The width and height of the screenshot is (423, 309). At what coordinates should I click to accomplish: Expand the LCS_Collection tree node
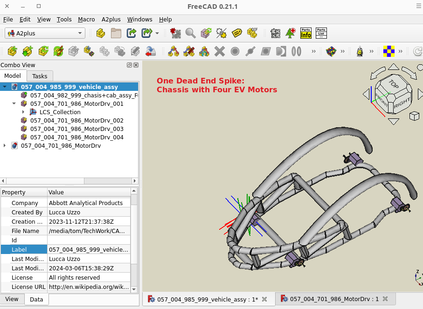[x=23, y=112]
